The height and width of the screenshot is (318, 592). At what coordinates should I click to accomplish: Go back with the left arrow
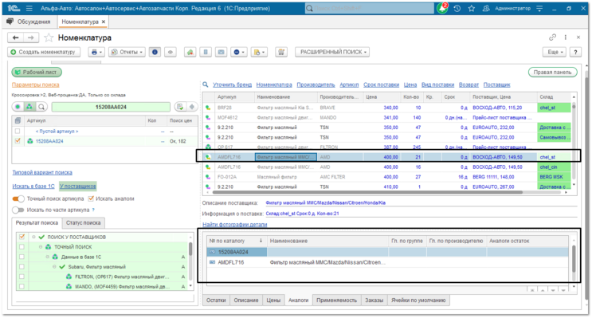coord(15,37)
